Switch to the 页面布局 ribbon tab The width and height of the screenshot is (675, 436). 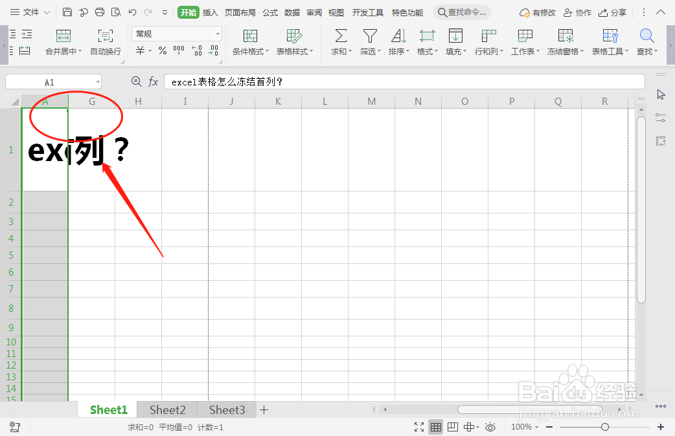240,12
